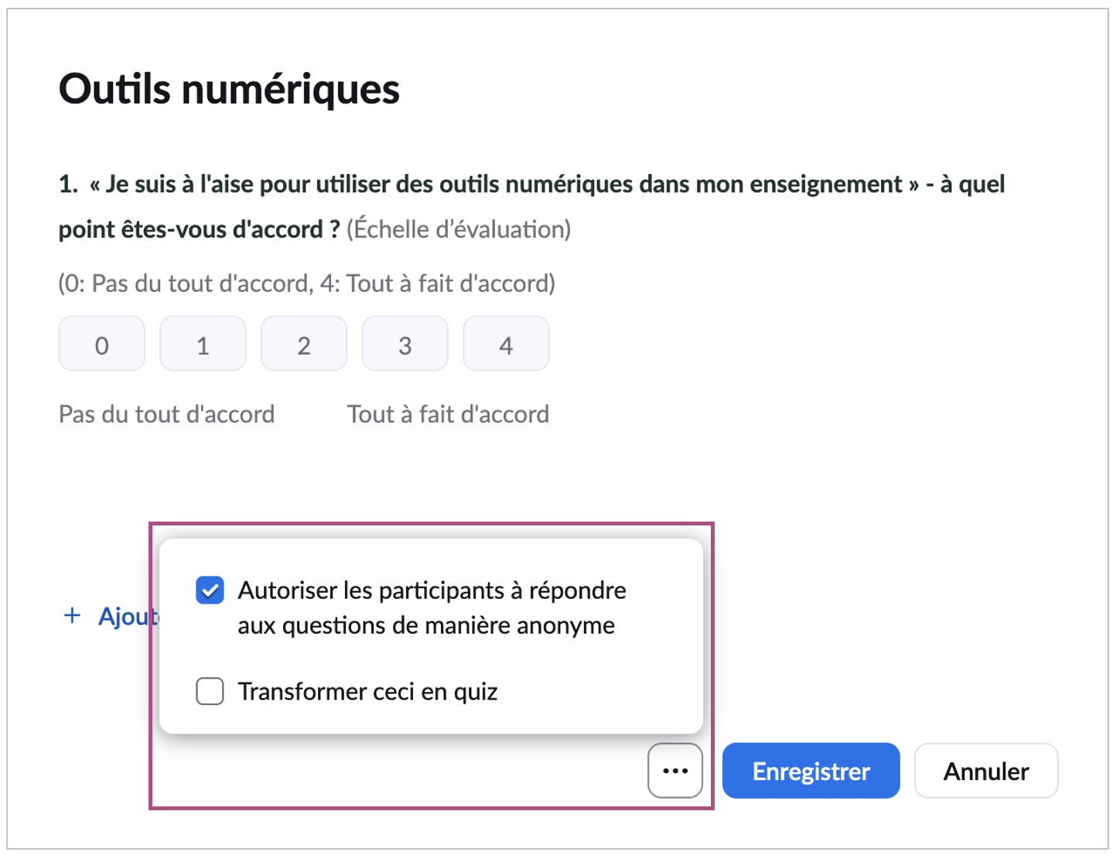
Task: Click the scale hint text starting with "(0:"
Action: coord(306,283)
